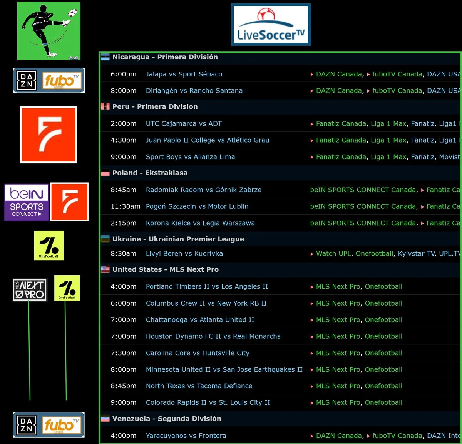This screenshot has width=462, height=444.
Task: Click the Poland flag icon
Action: [105, 173]
